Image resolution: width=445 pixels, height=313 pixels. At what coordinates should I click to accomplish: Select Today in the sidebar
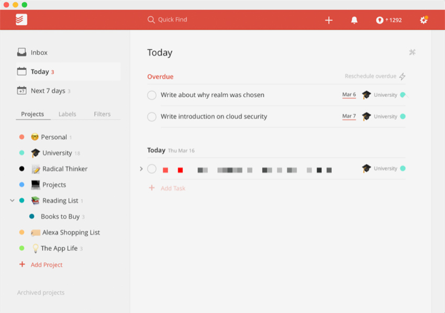point(68,72)
